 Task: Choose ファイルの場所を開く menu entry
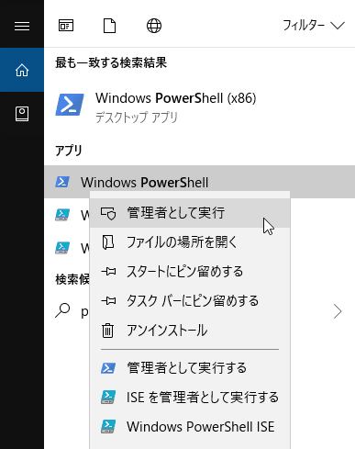click(x=190, y=242)
